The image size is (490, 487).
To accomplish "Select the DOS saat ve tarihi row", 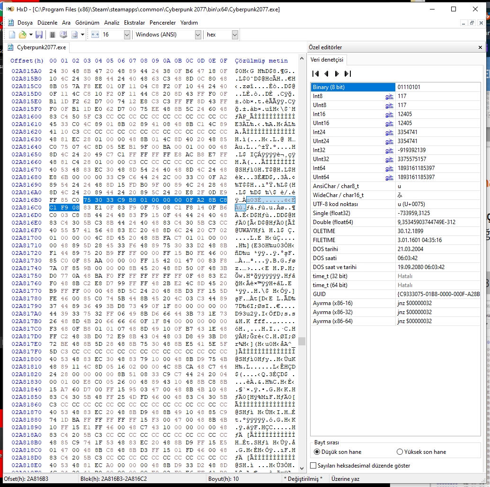I will (x=395, y=267).
